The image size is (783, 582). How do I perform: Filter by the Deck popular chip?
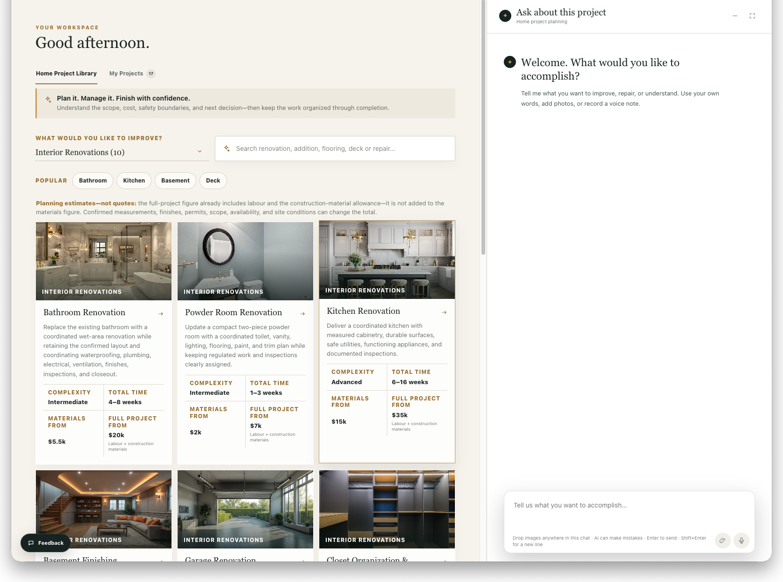tap(213, 181)
